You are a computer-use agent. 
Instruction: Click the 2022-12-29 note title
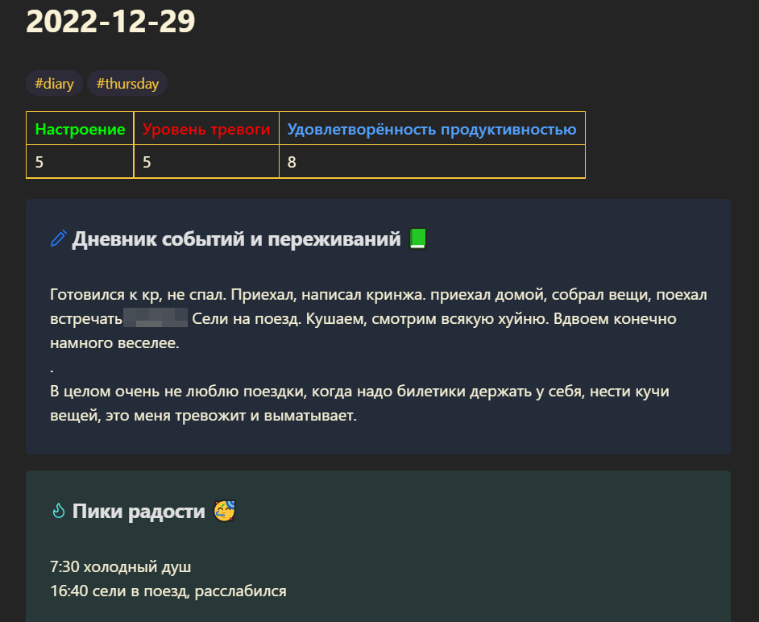point(110,21)
